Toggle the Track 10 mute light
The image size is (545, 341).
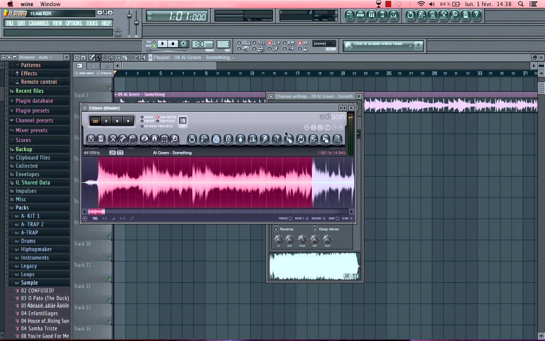click(109, 237)
